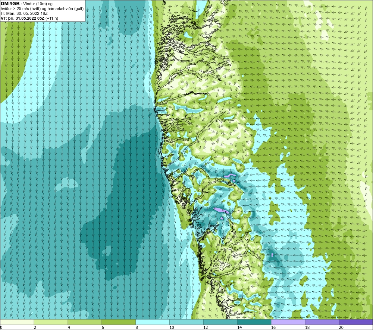373x330 pixels.
Task: Click the teal 12–14 m/s legend swatch
Action: coord(220,322)
